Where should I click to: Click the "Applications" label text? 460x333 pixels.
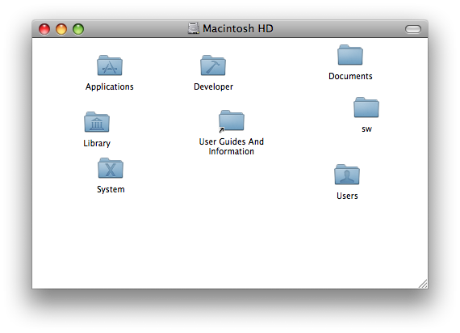[110, 86]
